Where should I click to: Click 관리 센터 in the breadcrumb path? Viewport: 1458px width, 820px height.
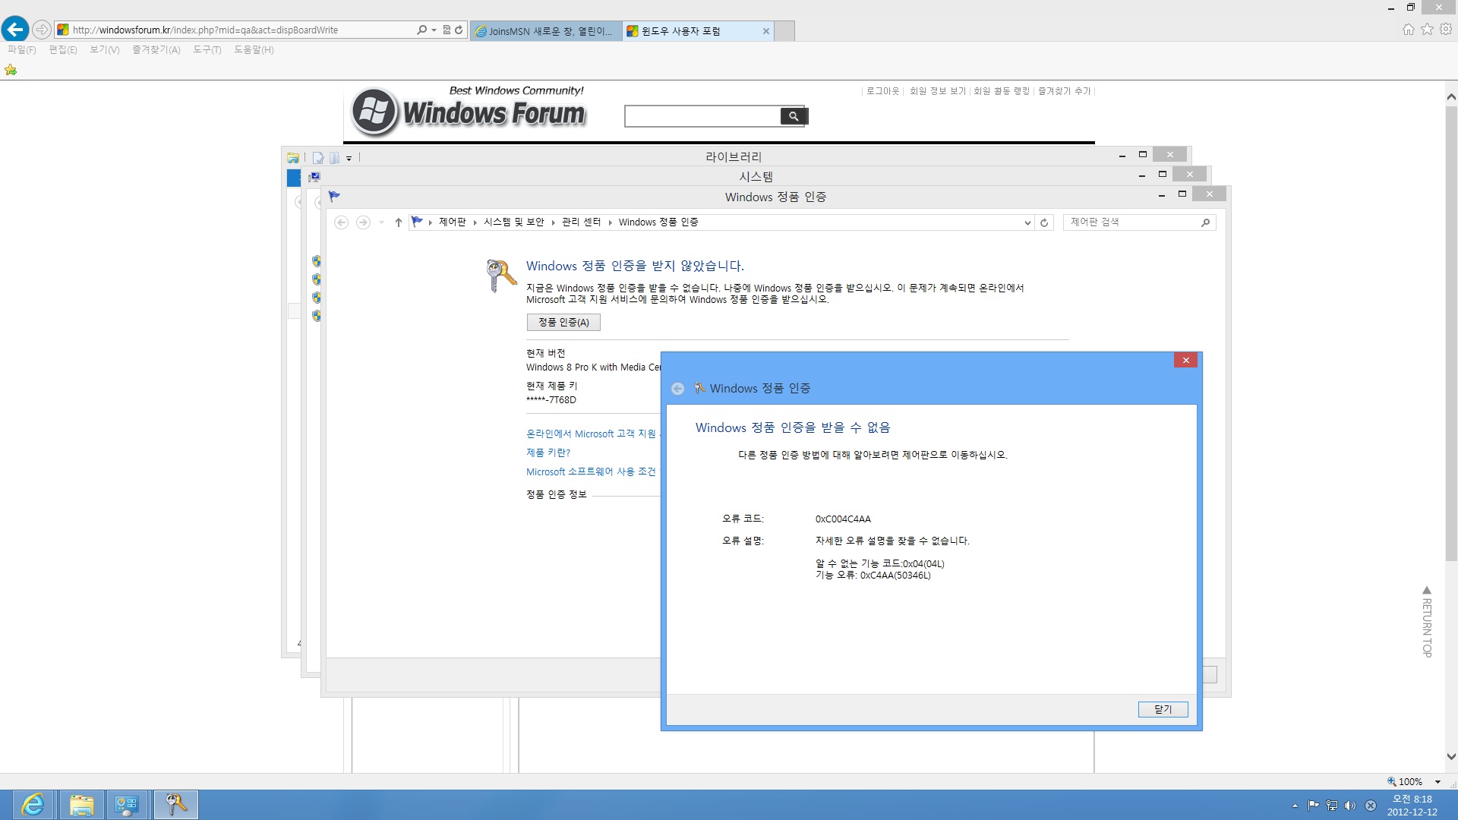point(581,222)
